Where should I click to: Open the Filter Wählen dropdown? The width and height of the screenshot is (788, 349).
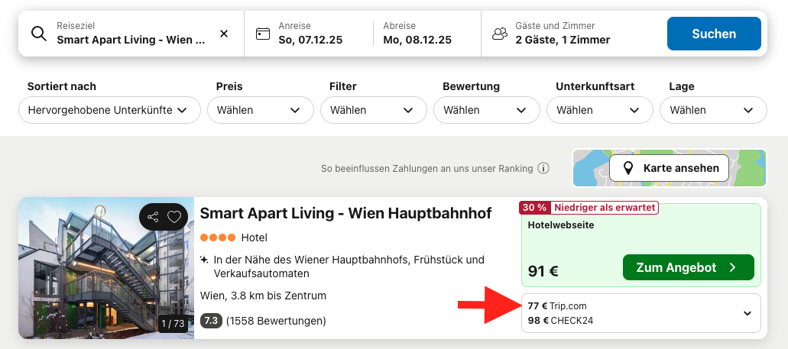coord(374,110)
